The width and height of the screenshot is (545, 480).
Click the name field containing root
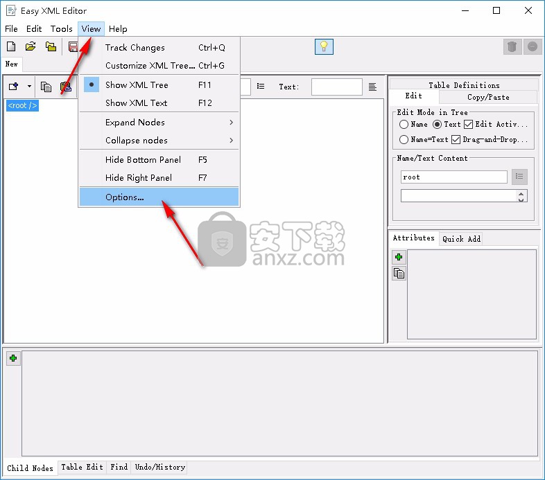[x=454, y=177]
